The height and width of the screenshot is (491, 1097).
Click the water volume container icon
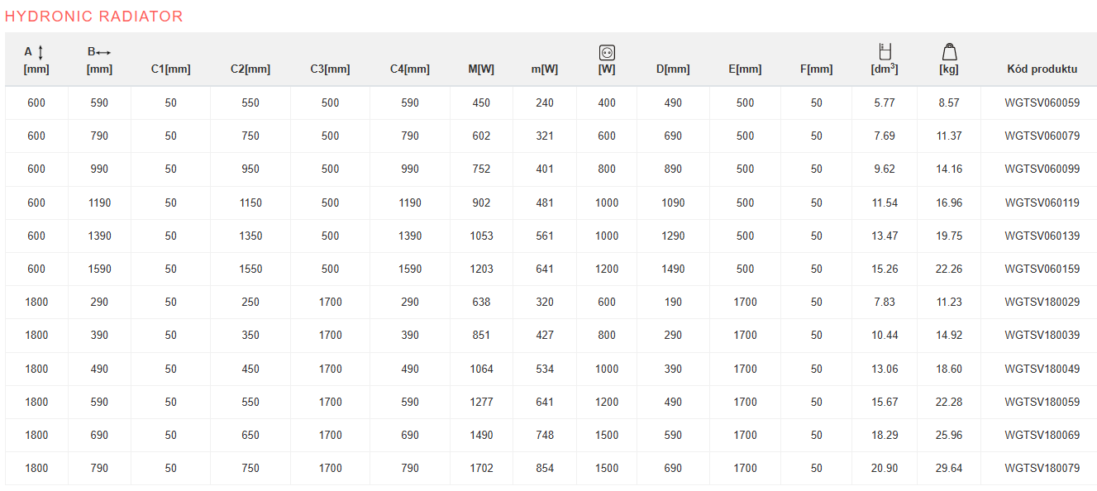click(885, 51)
